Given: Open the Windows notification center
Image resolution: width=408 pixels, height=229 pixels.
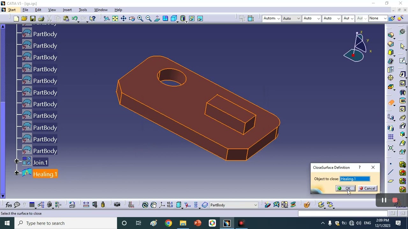Looking at the screenshot, I should point(398,223).
